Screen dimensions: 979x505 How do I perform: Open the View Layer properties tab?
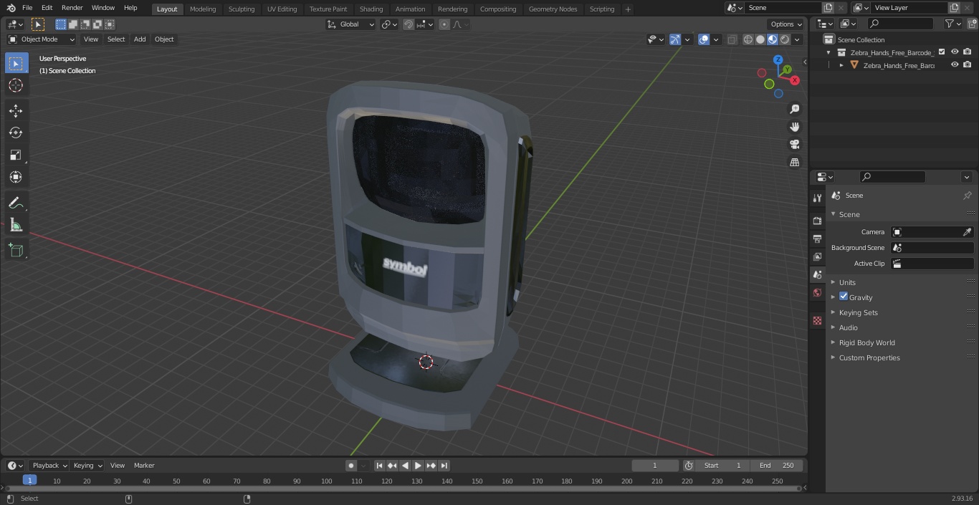(817, 256)
